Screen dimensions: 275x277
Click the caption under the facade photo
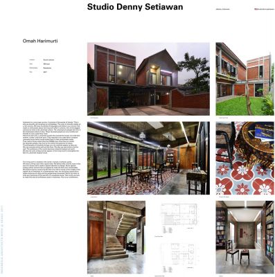(94, 118)
